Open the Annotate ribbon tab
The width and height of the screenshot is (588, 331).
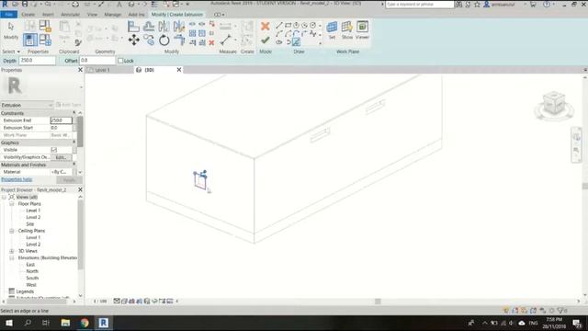pyautogui.click(x=70, y=15)
